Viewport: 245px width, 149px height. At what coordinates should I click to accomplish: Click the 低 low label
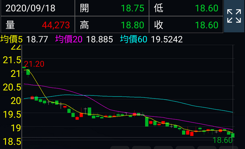159,8
